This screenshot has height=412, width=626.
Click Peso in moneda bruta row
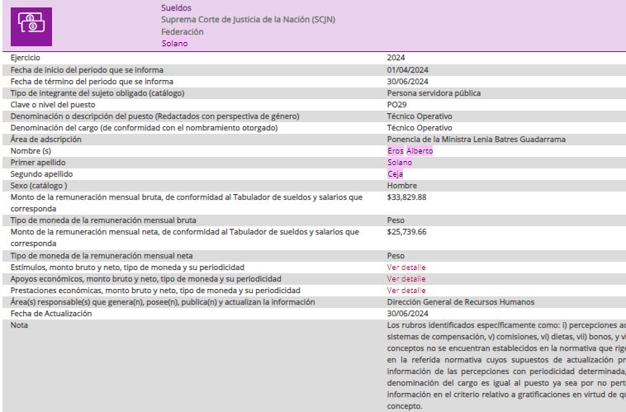tap(396, 220)
